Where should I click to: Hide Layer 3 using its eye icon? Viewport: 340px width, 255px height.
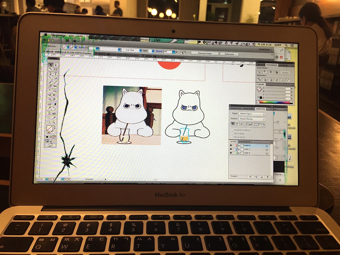(x=231, y=153)
